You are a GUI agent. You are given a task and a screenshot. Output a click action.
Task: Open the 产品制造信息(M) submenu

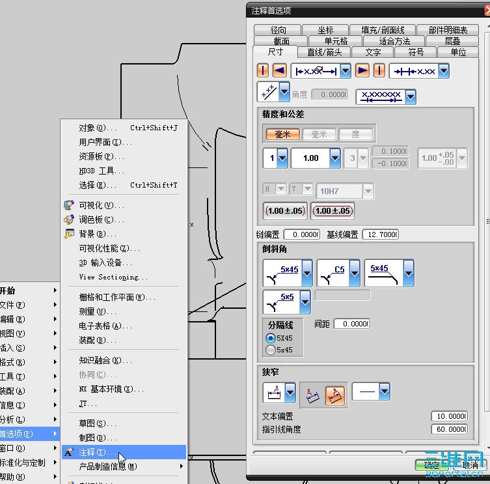[124, 466]
